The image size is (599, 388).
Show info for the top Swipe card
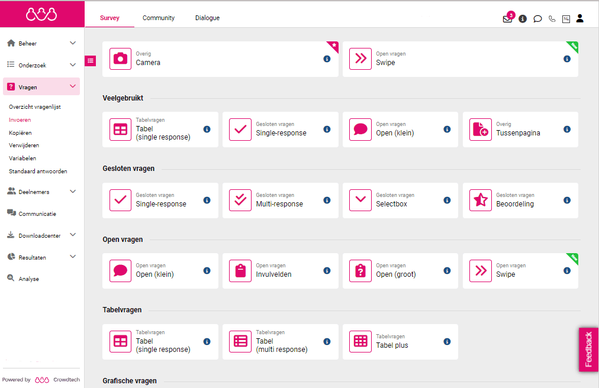pos(567,59)
